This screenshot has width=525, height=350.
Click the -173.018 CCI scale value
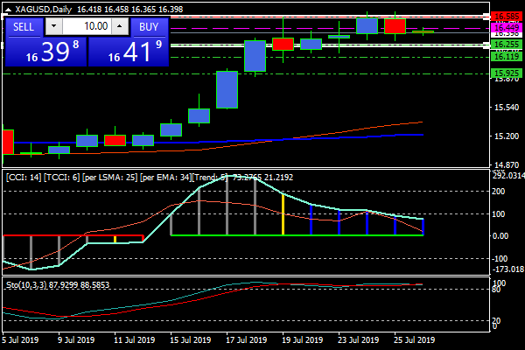click(x=508, y=269)
